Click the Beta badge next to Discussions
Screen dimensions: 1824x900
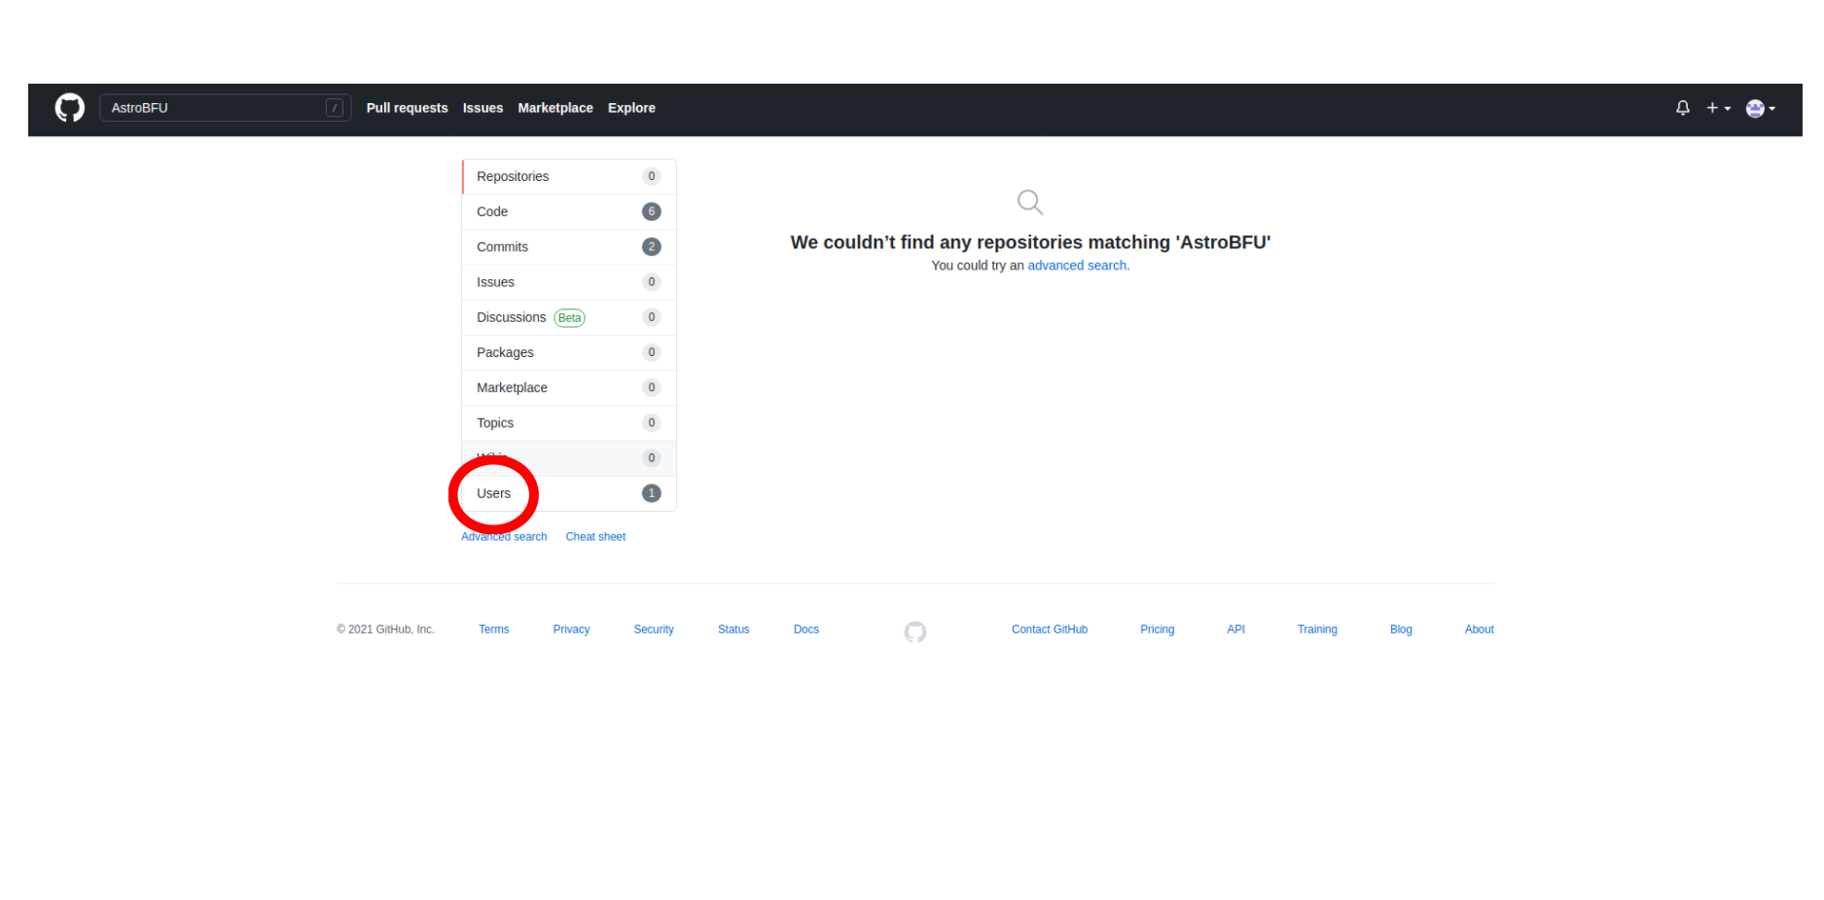click(x=569, y=318)
